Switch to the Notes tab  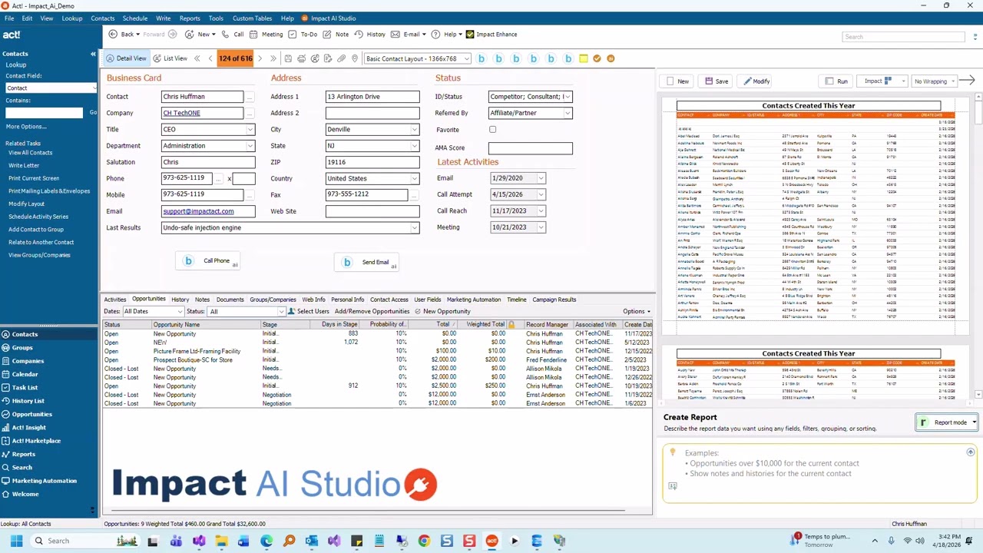(x=202, y=300)
